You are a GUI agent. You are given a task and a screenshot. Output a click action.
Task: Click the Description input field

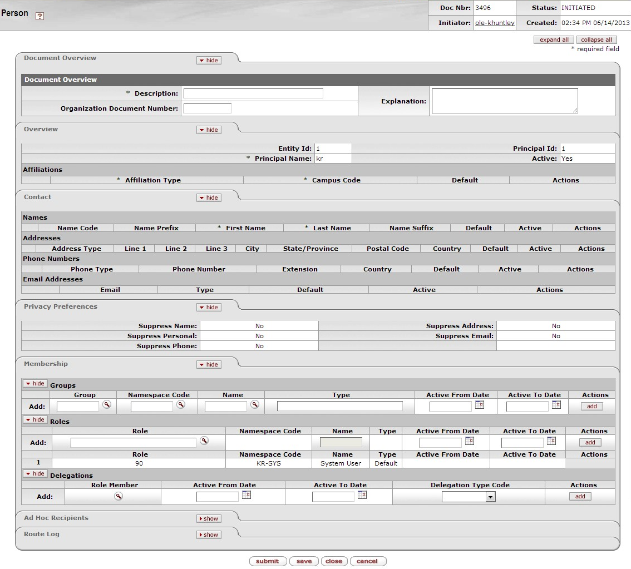pyautogui.click(x=253, y=93)
